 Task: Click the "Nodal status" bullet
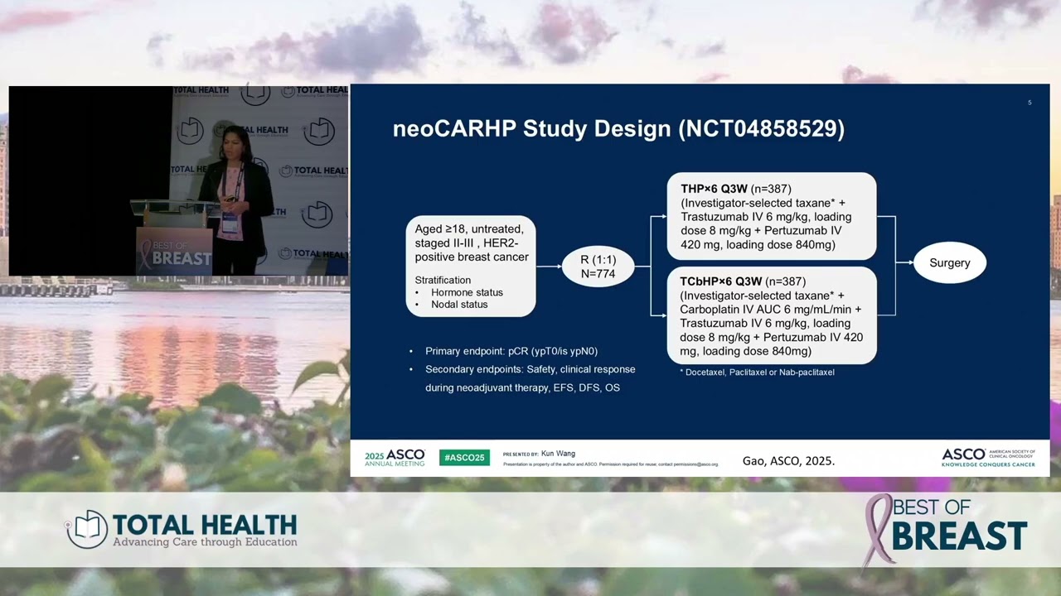(459, 305)
